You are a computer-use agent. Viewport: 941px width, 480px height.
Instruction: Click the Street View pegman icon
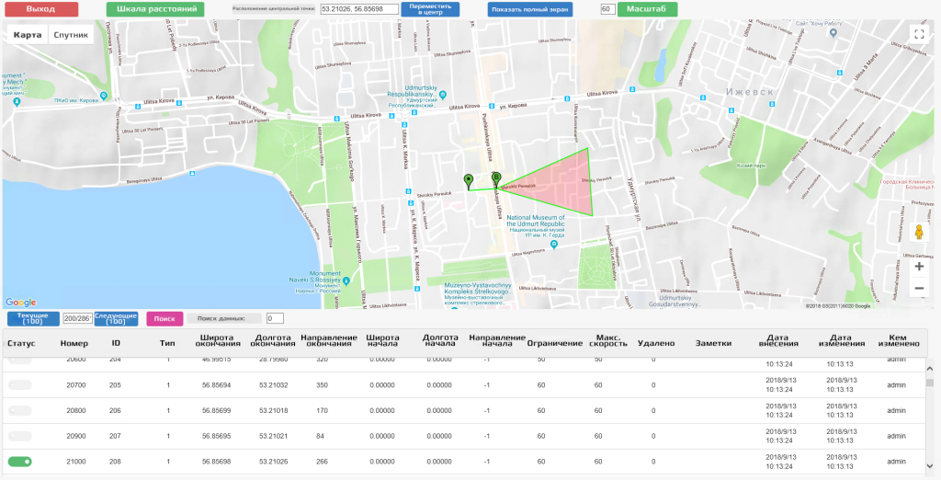tap(919, 232)
